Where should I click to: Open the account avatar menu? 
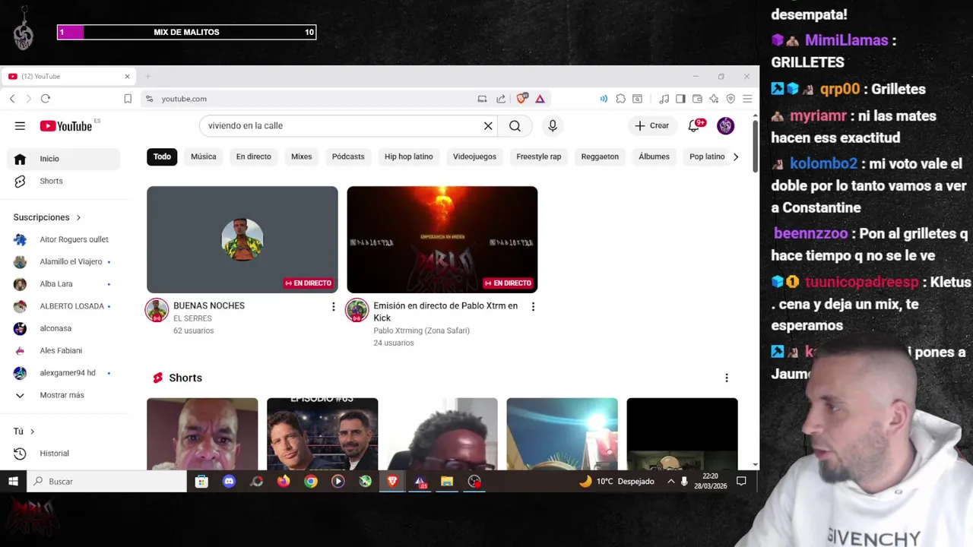725,126
